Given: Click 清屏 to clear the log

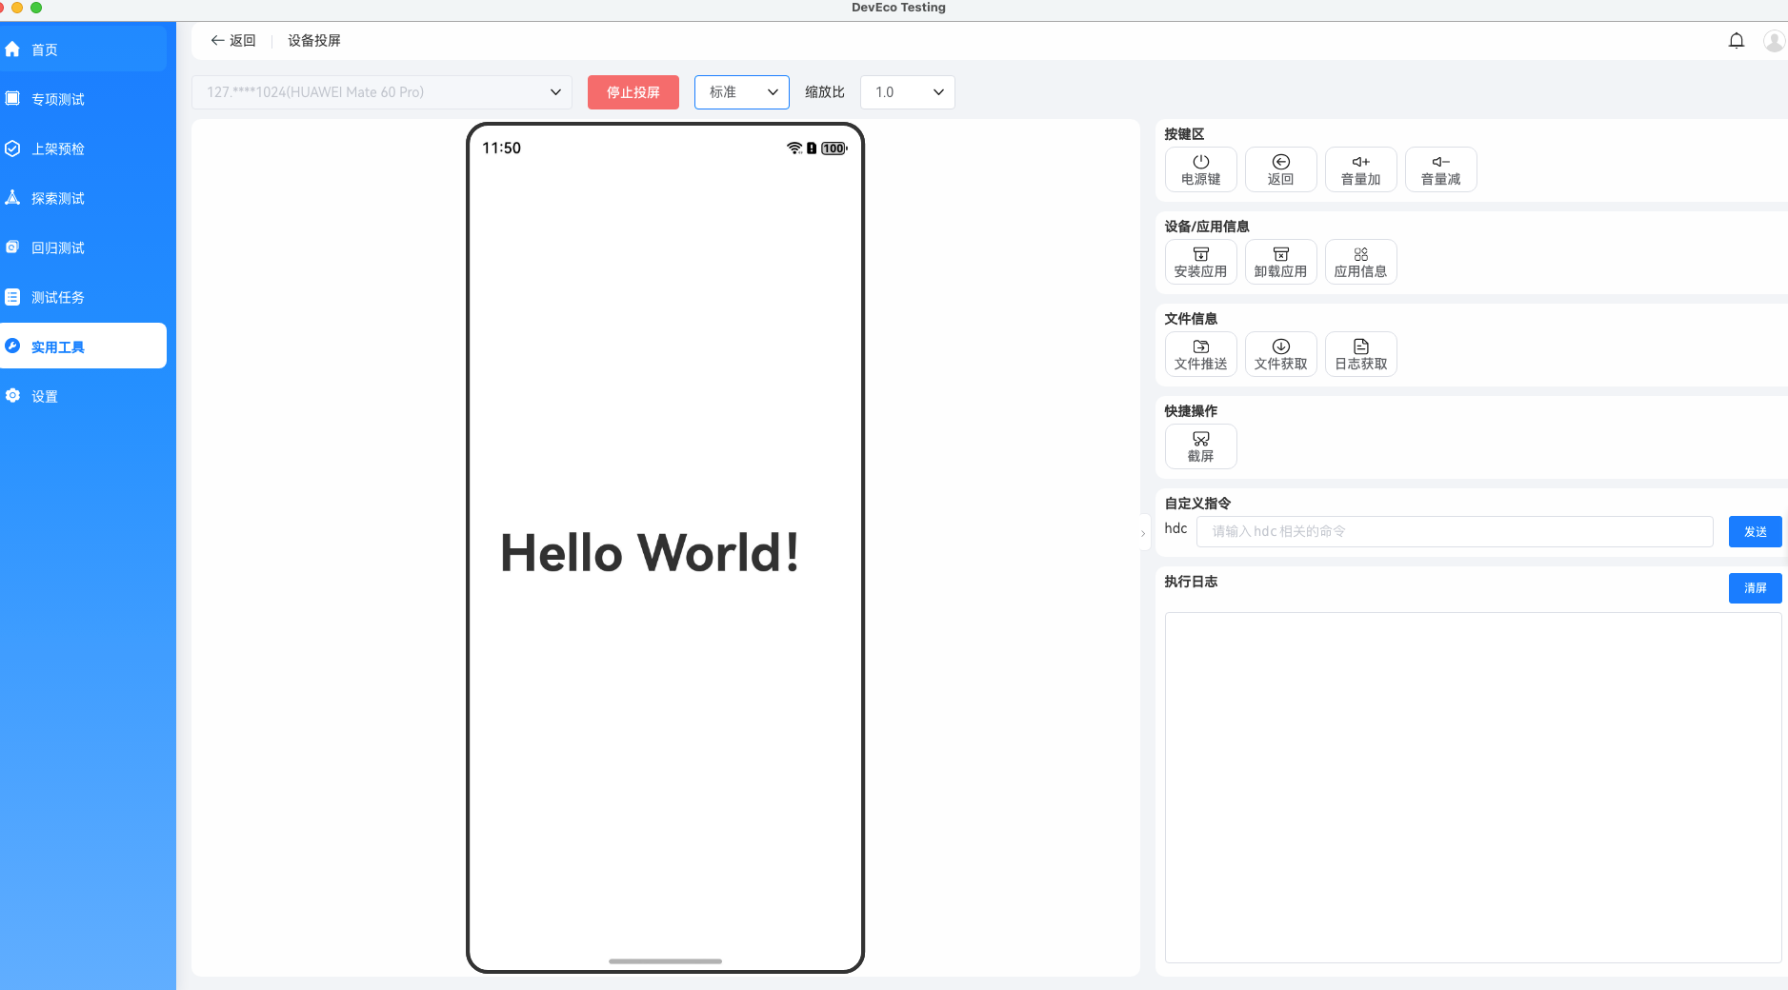Looking at the screenshot, I should pyautogui.click(x=1756, y=588).
